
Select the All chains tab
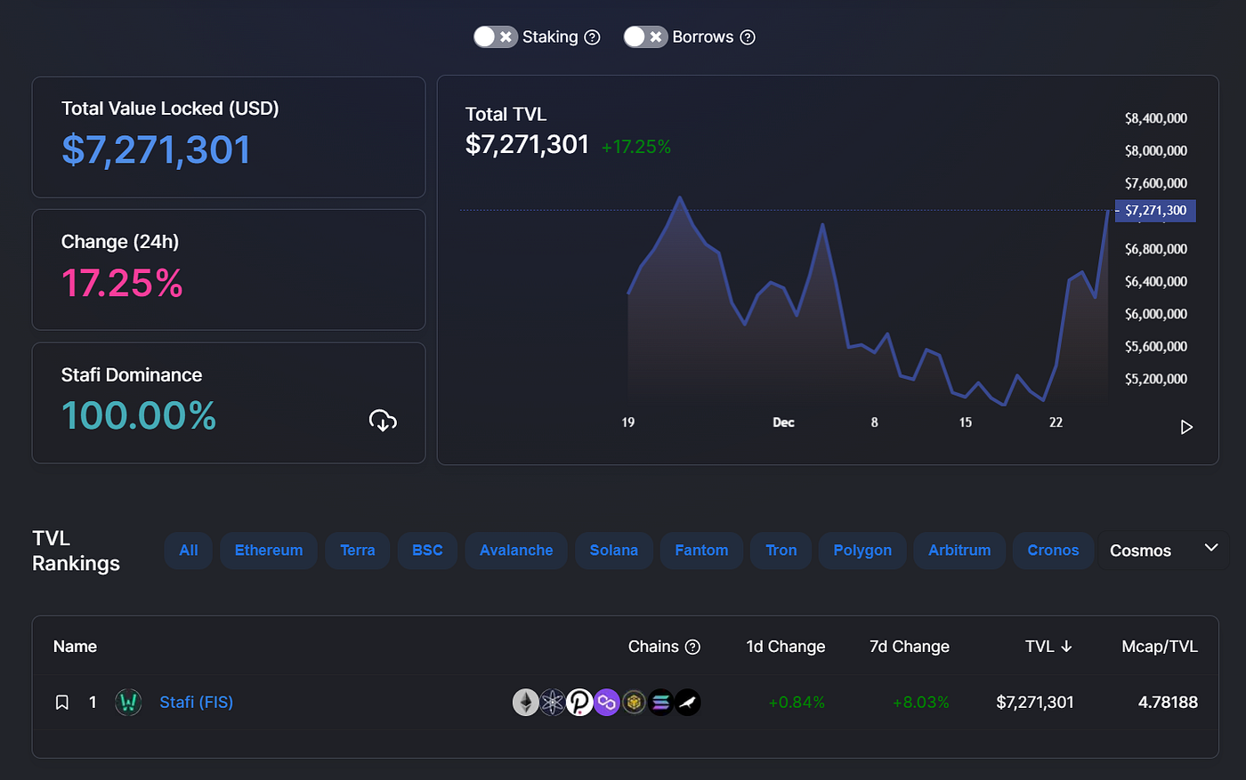189,551
